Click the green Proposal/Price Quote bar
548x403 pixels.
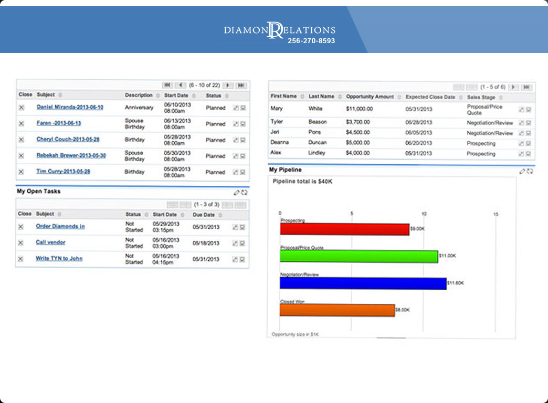coord(359,256)
